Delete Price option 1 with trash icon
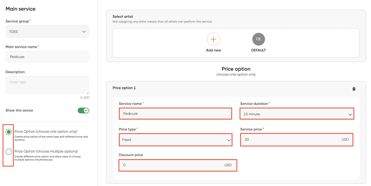Image resolution: width=371 pixels, height=186 pixels. [x=354, y=89]
